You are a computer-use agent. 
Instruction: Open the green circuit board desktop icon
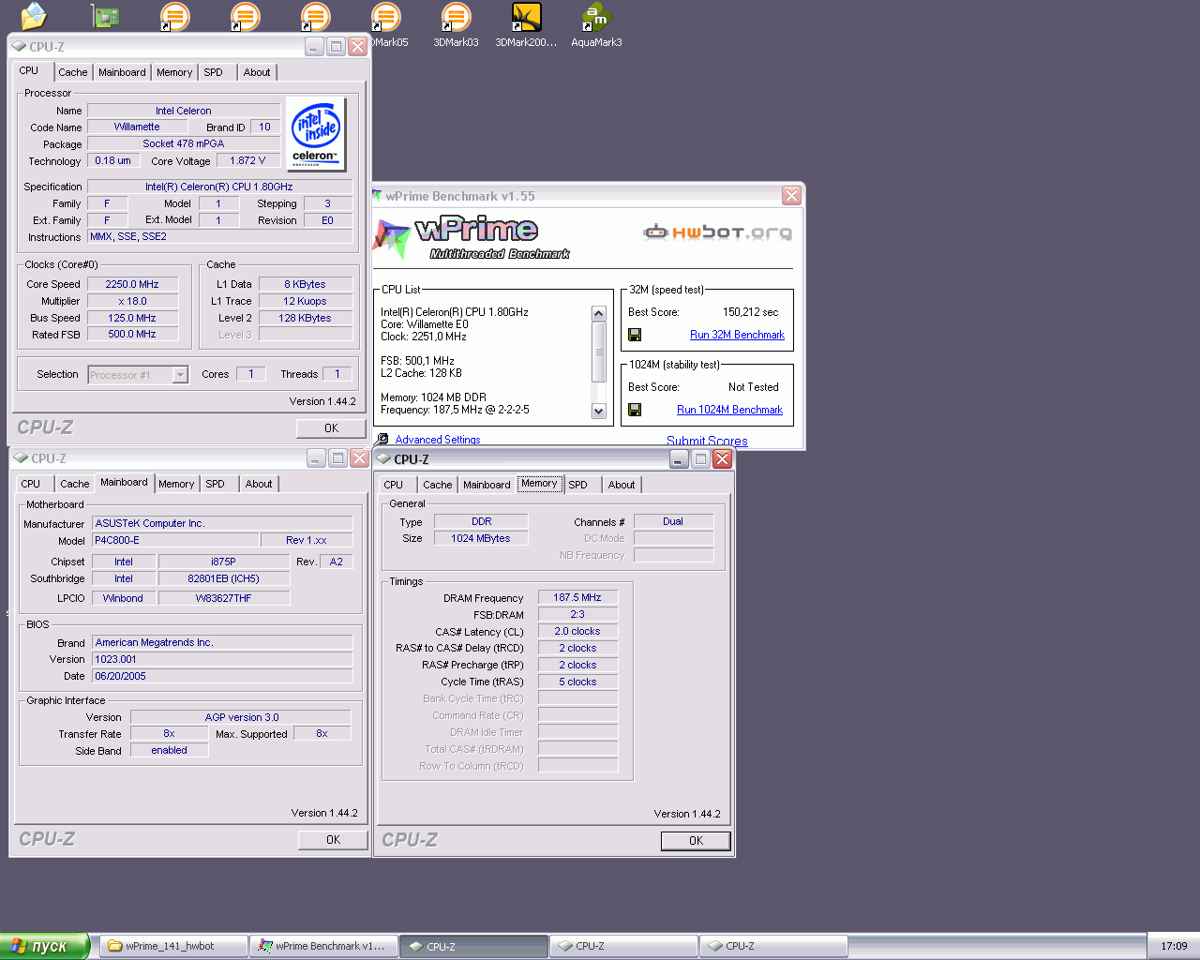click(x=105, y=16)
